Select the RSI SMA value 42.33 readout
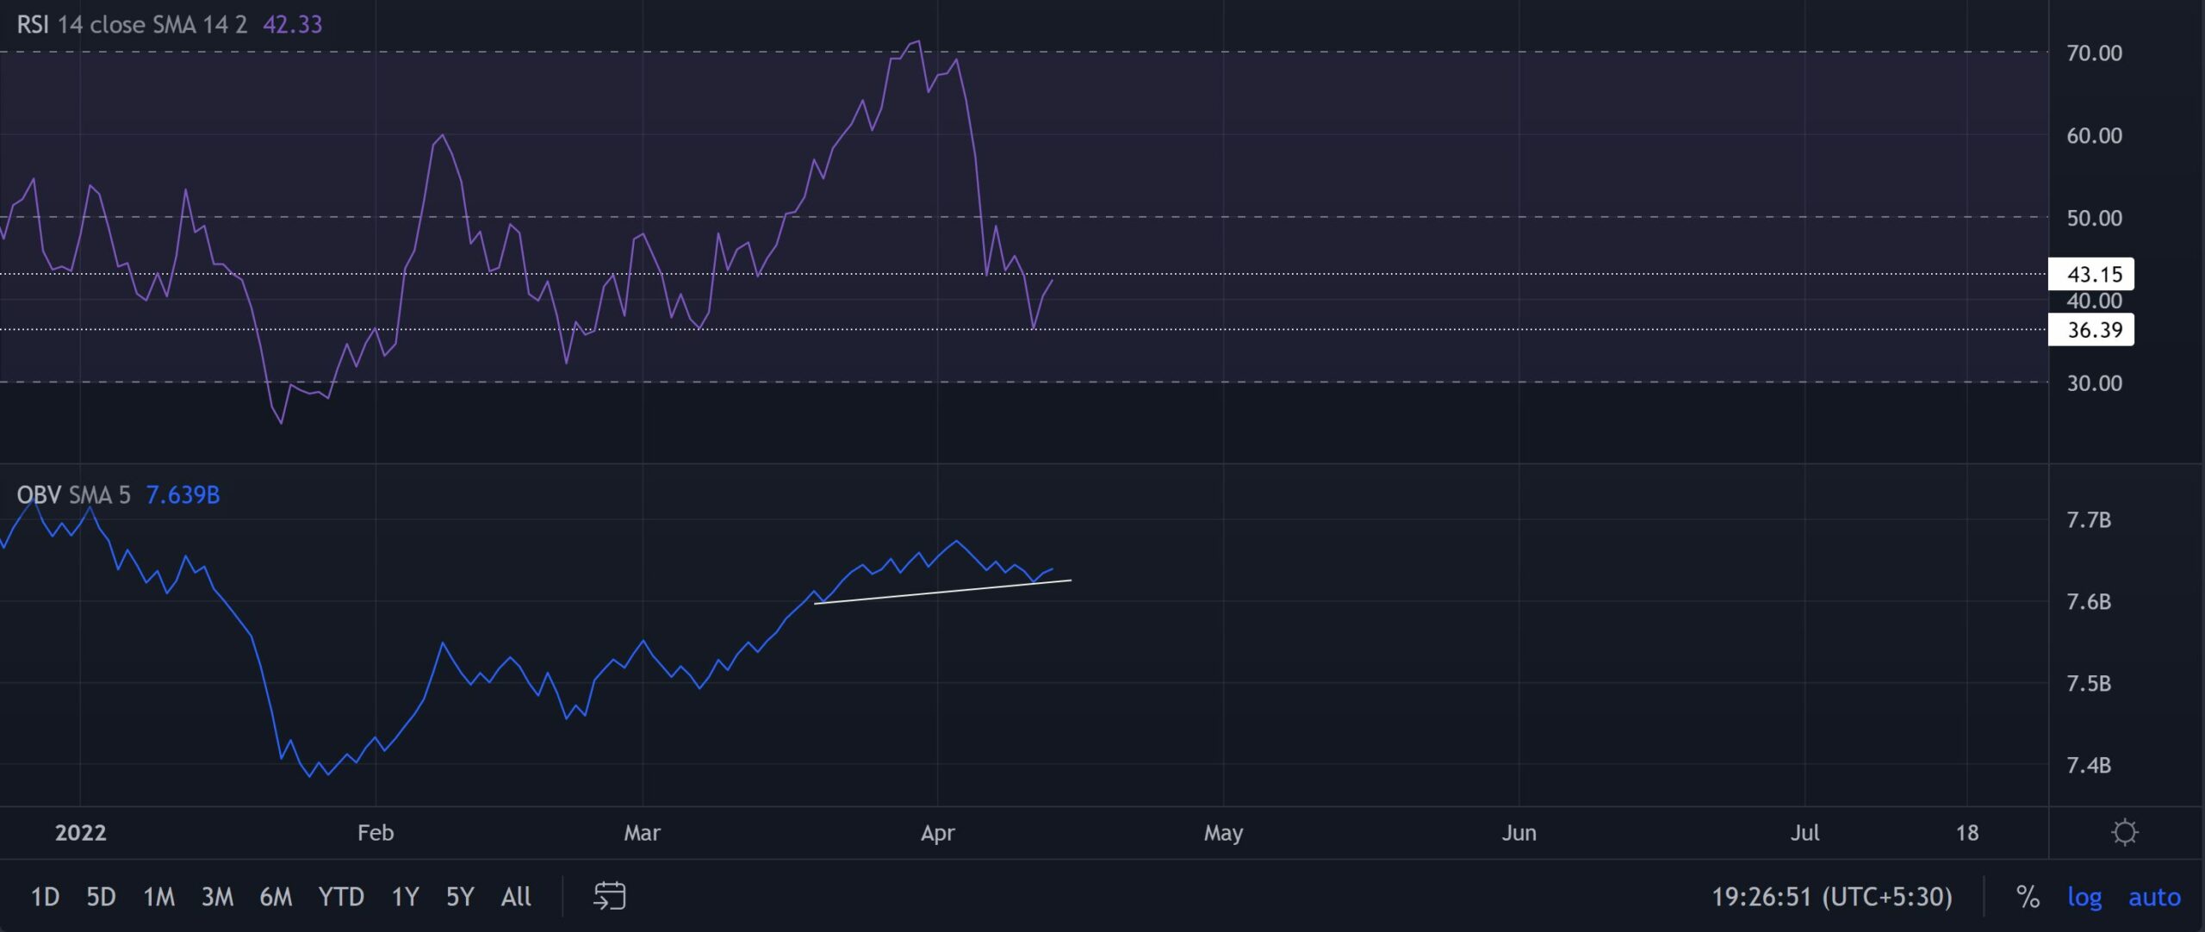Viewport: 2205px width, 932px height. [x=293, y=24]
